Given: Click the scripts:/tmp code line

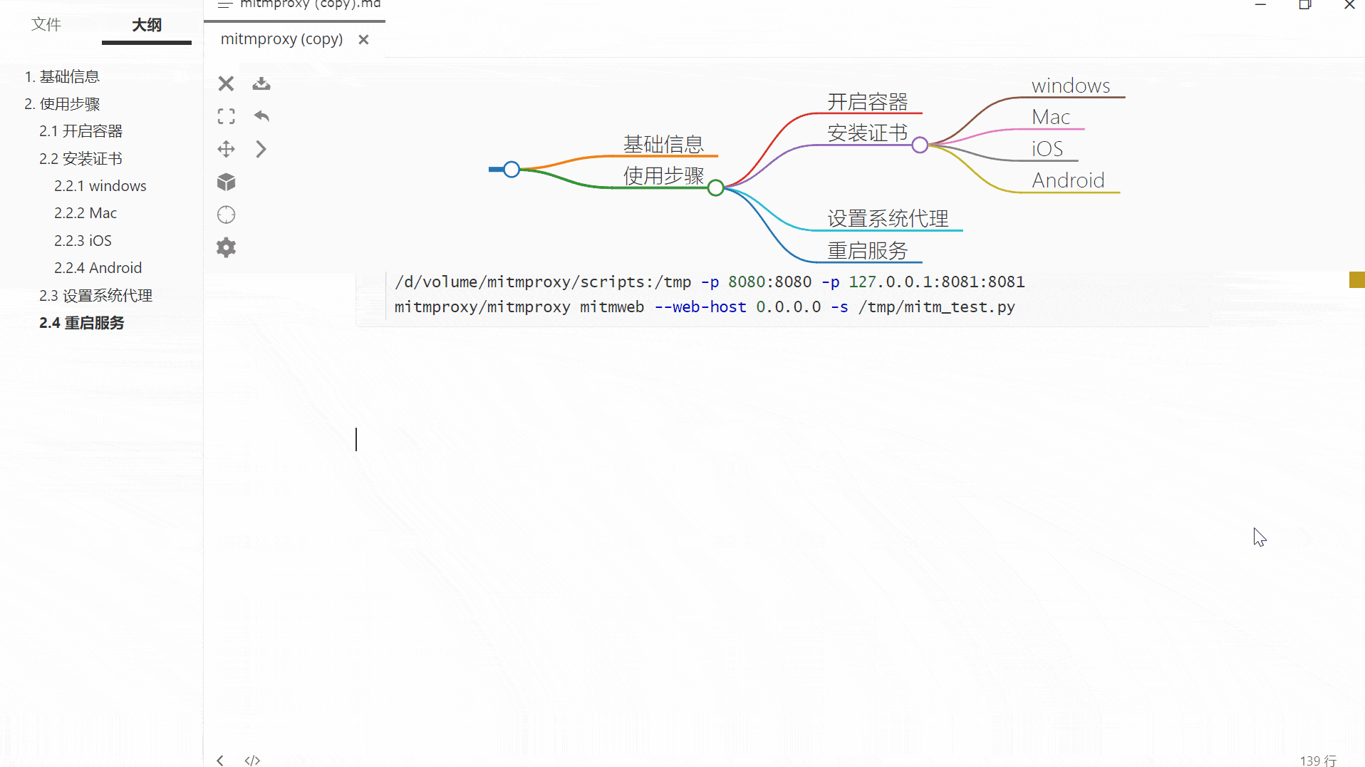Looking at the screenshot, I should [x=710, y=282].
